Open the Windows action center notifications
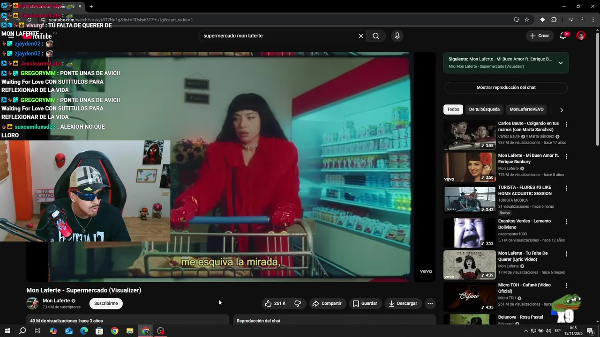600x337 pixels. pos(590,331)
